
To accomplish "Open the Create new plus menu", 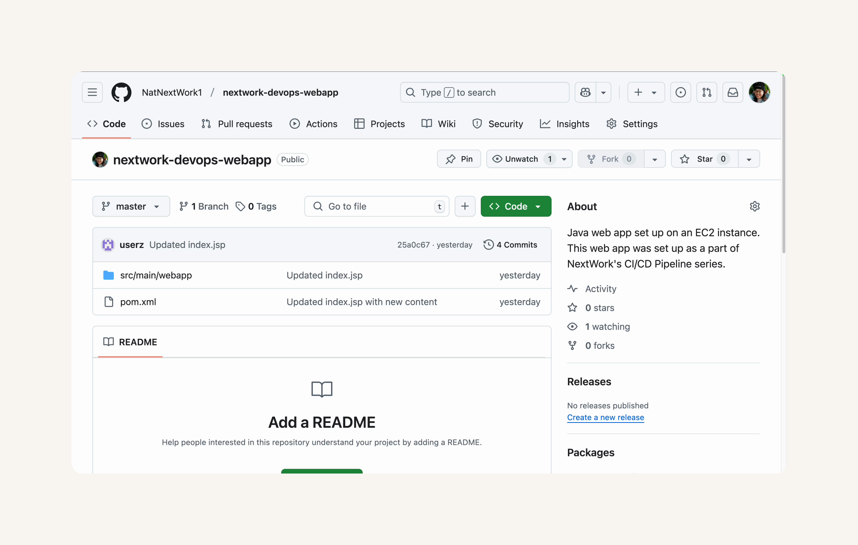I will tap(646, 92).
